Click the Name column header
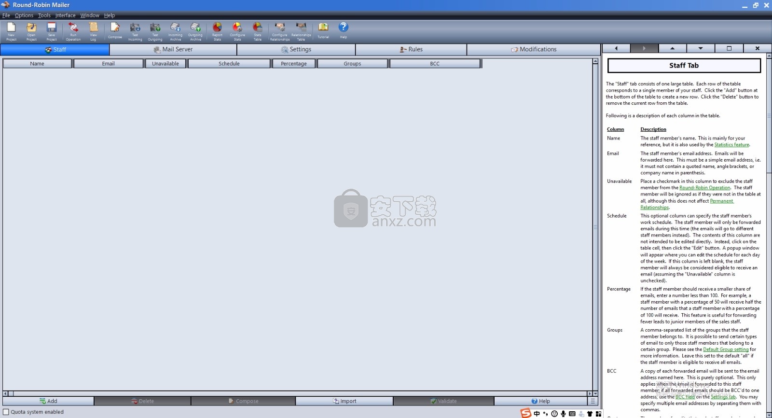Screen dimensions: 772x418 tap(37, 64)
